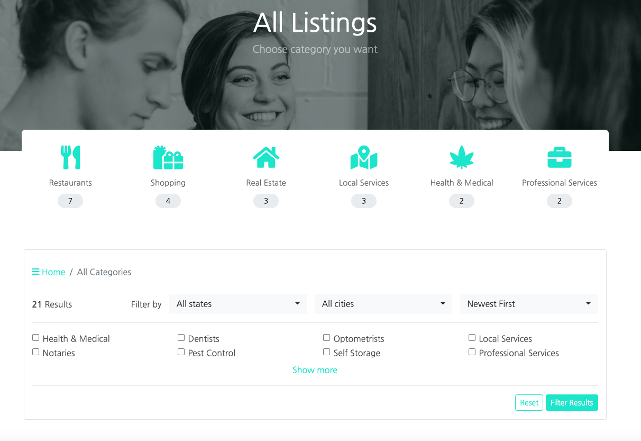Viewport: 641px width, 441px height.
Task: Click the Shopping count badge 4
Action: [x=168, y=201]
